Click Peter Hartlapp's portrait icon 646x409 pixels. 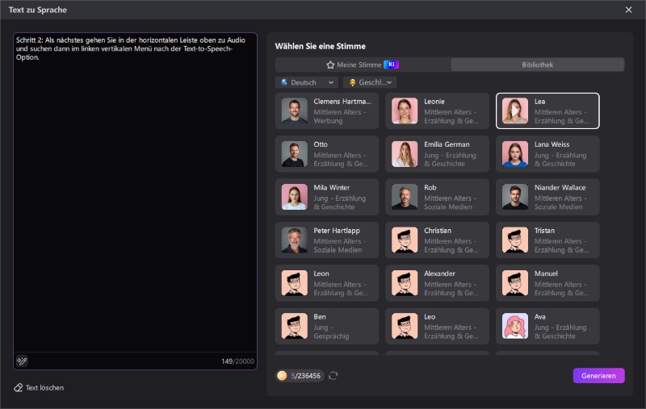click(x=294, y=240)
